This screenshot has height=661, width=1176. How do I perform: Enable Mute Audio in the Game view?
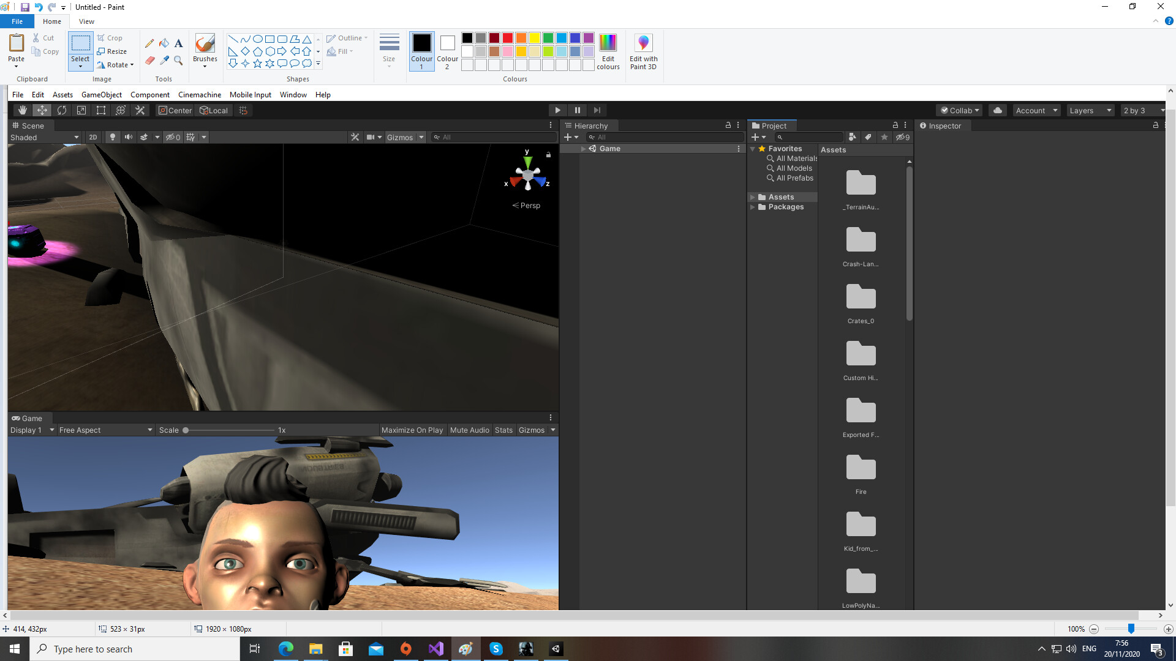click(469, 430)
